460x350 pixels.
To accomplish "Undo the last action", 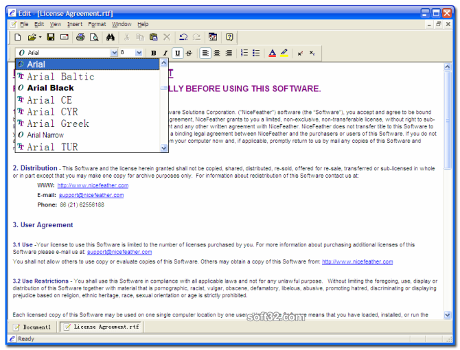I will pos(183,37).
